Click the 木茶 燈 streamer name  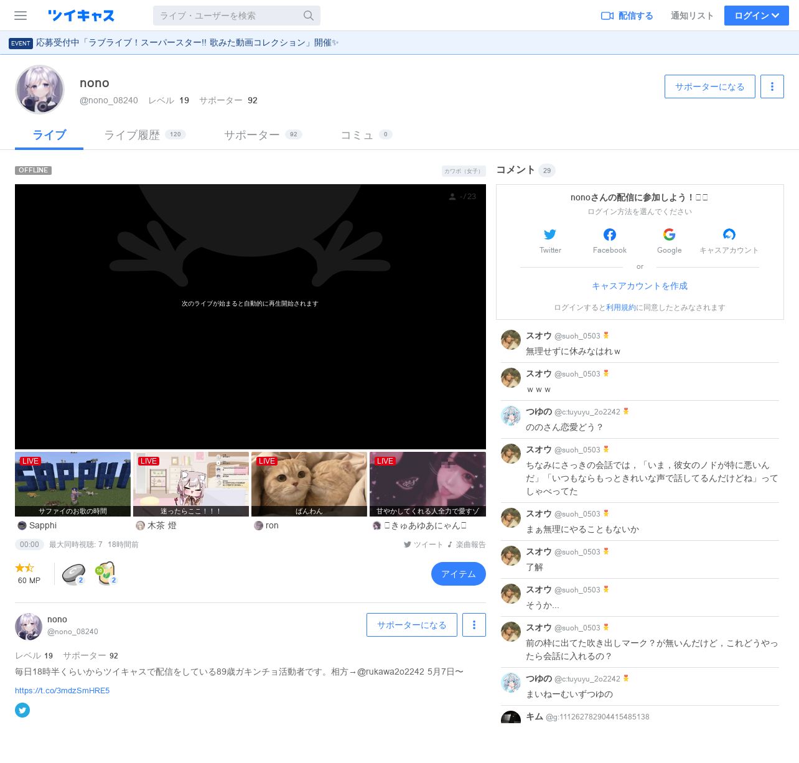162,526
